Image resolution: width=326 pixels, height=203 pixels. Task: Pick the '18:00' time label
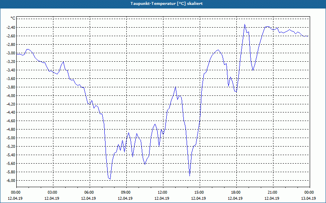[236, 192]
